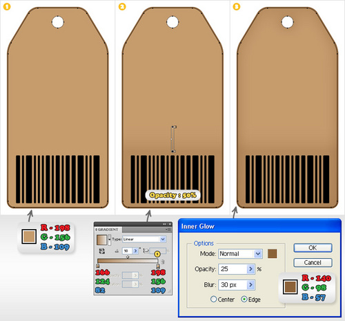
Task: Open the Opacity value arrow in Inner Glow
Action: pos(250,269)
